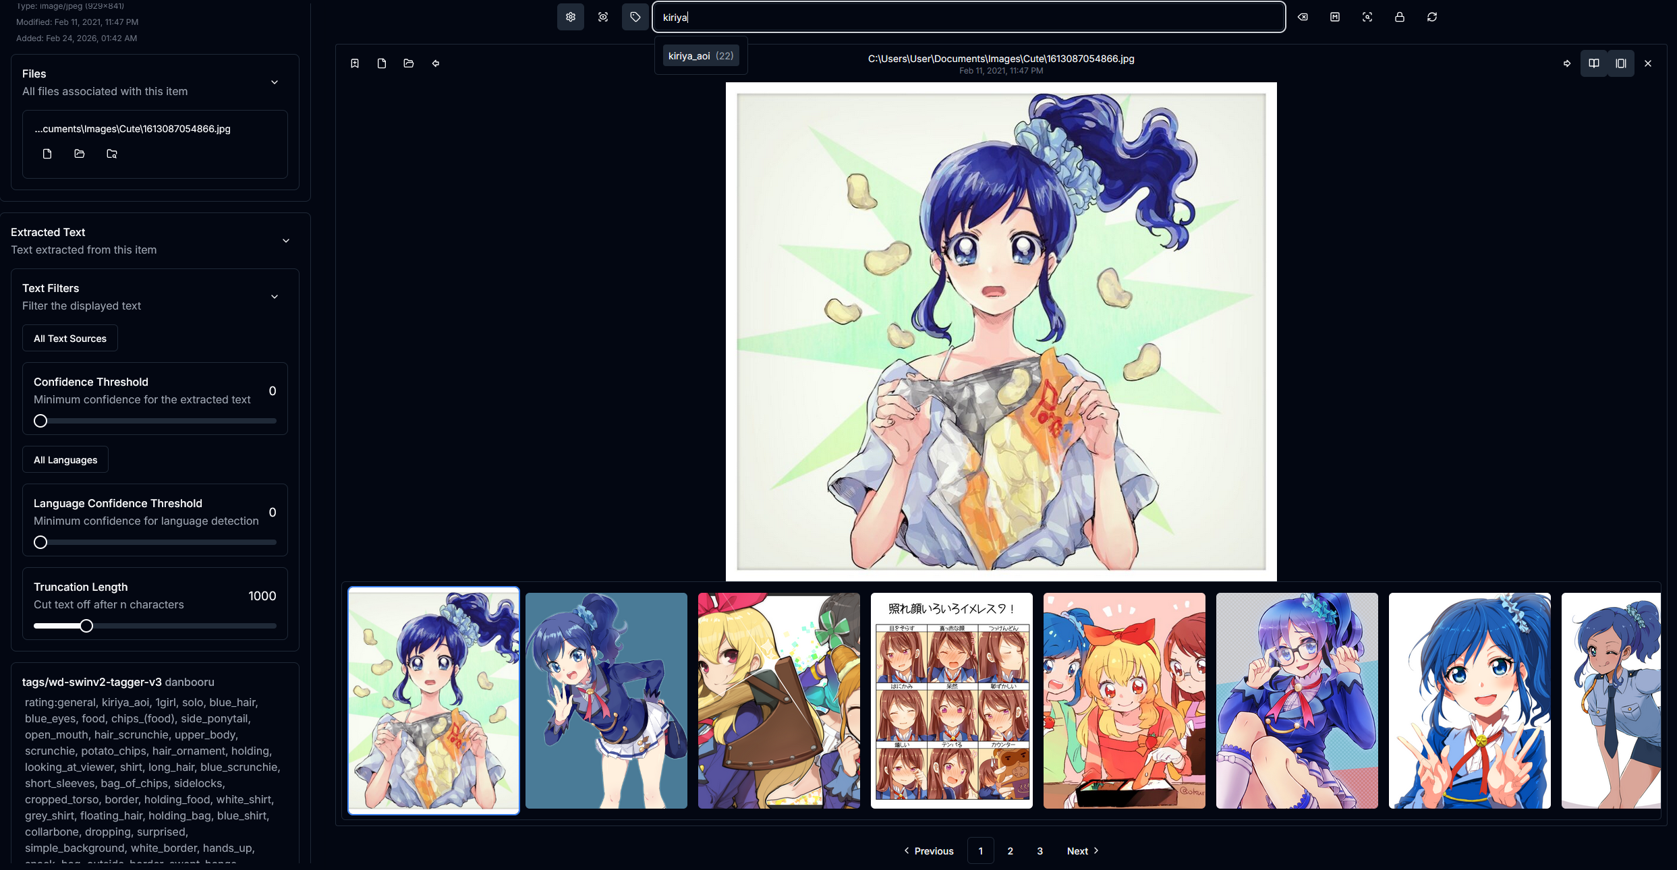The image size is (1677, 870).
Task: Click find-in-folder icon under file path
Action: click(112, 154)
